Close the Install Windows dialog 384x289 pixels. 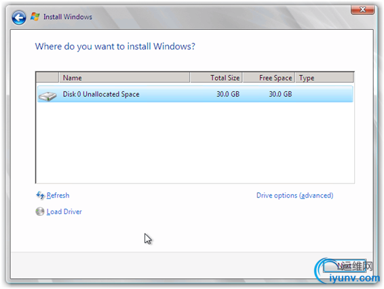[x=362, y=9]
